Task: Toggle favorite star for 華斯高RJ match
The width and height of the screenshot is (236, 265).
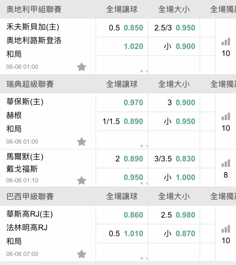Action: coord(81,254)
